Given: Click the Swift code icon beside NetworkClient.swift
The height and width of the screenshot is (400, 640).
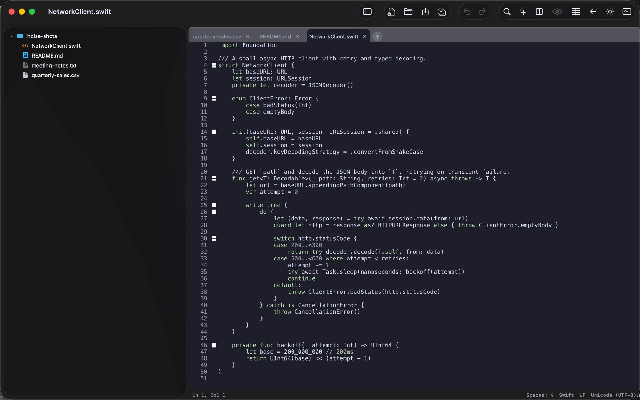Looking at the screenshot, I should click(x=25, y=46).
